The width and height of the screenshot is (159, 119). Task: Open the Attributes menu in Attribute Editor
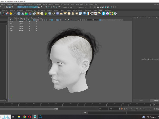click(151, 18)
